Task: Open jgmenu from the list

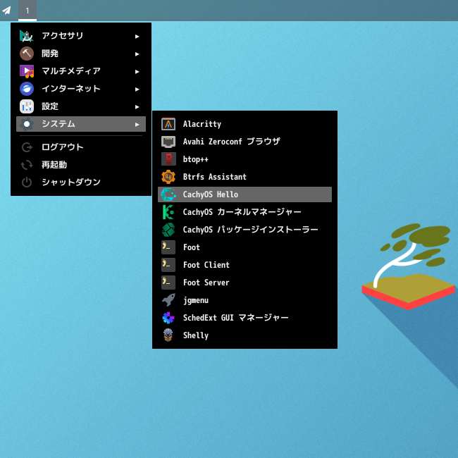Action: [x=245, y=300]
